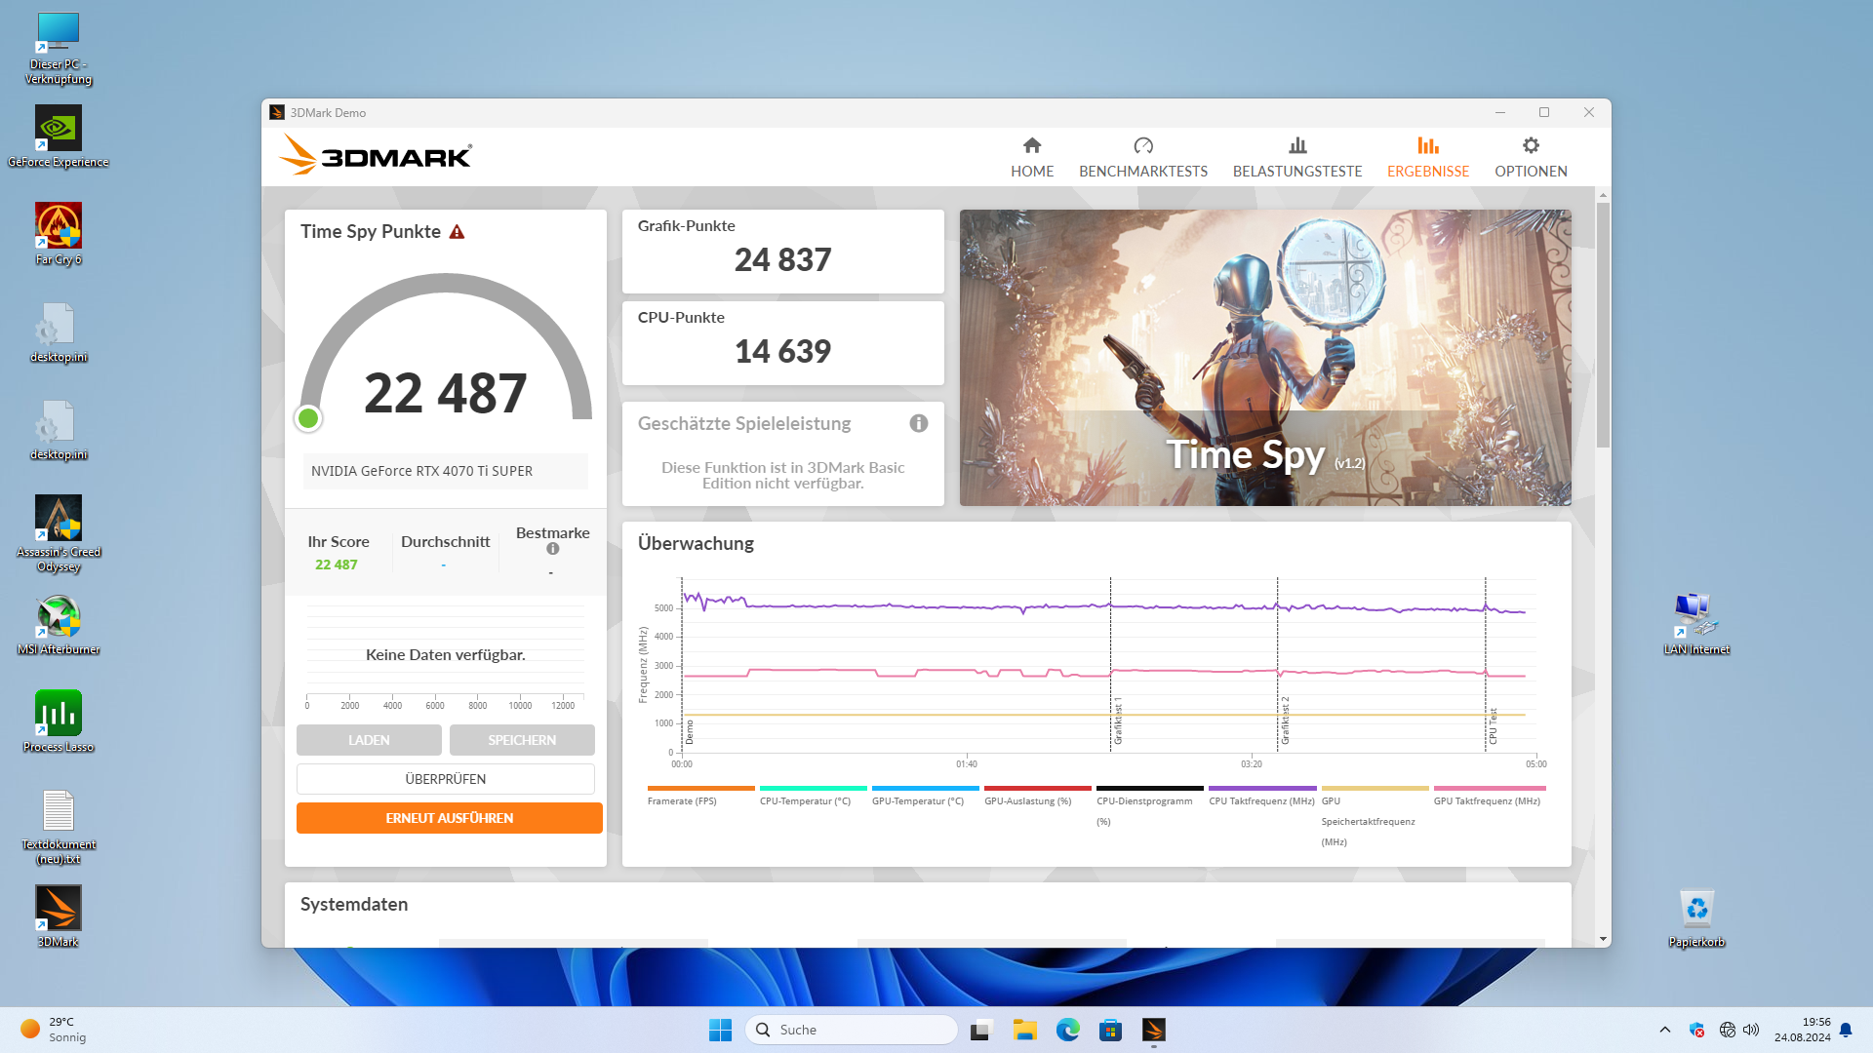The height and width of the screenshot is (1053, 1873).
Task: Click the scrollbar down arrow
Action: coord(1603,939)
